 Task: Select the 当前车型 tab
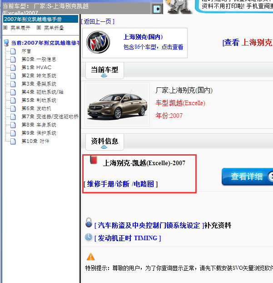pos(104,71)
